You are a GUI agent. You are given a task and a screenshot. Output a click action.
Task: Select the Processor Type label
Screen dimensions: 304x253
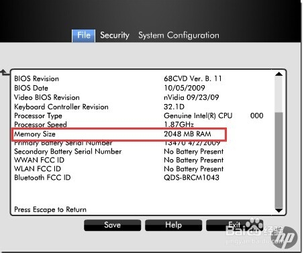point(38,116)
